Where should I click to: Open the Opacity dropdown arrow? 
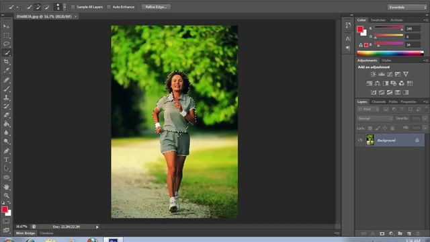[x=425, y=118]
